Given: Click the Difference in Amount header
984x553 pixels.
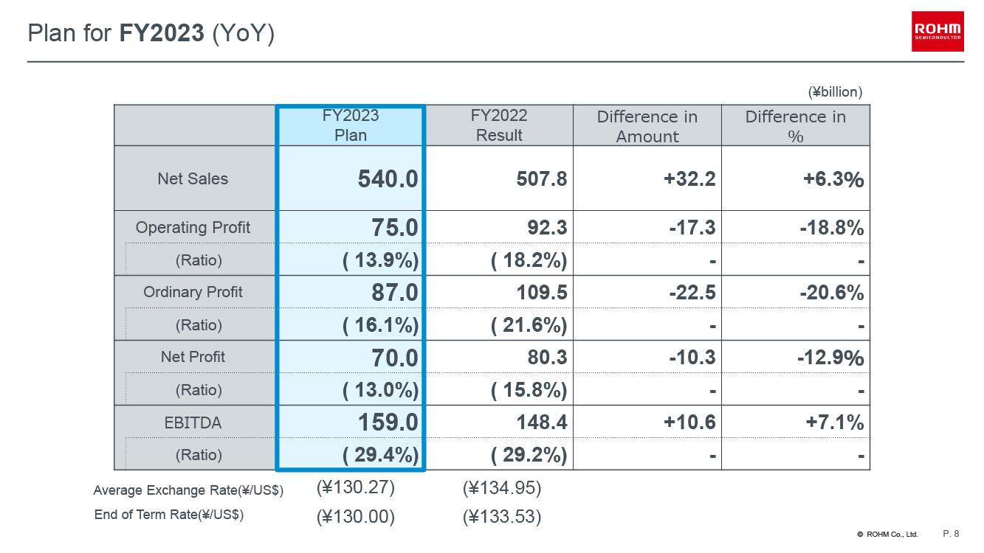Looking at the screenshot, I should [x=647, y=126].
